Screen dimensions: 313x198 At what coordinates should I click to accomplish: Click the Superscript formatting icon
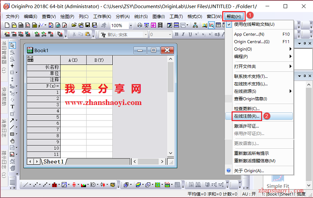[x=197, y=35]
